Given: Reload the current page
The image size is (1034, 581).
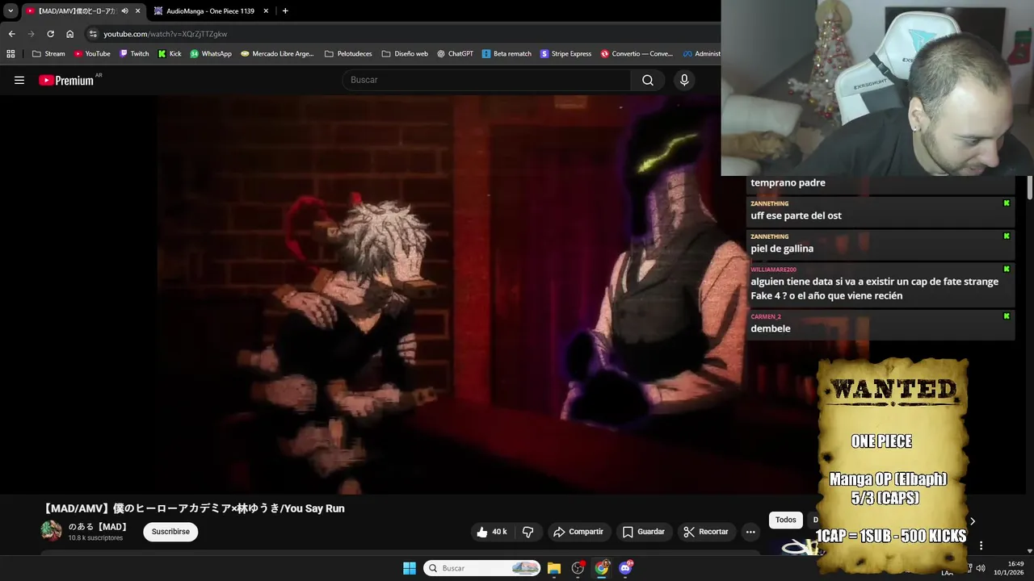Looking at the screenshot, I should point(50,34).
